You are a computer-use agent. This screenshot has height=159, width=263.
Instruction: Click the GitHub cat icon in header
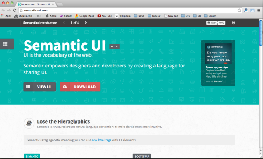pos(234,23)
